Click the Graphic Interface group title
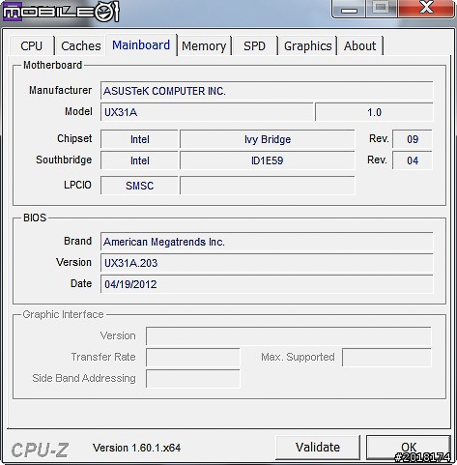457x465 pixels. [63, 314]
